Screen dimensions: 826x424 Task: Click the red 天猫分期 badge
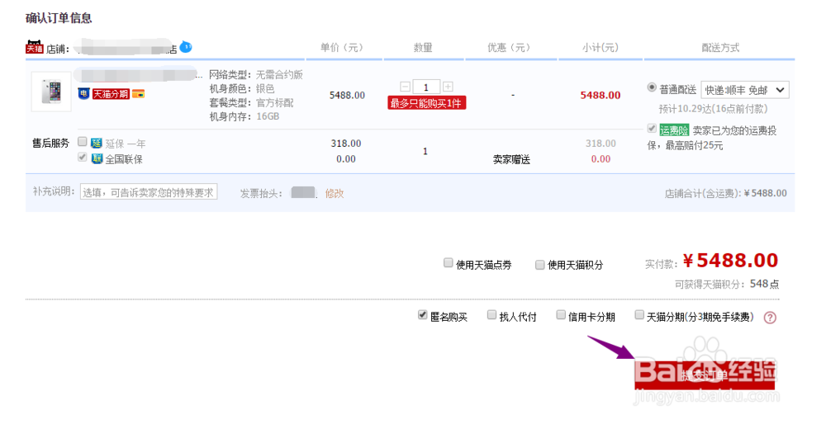111,93
